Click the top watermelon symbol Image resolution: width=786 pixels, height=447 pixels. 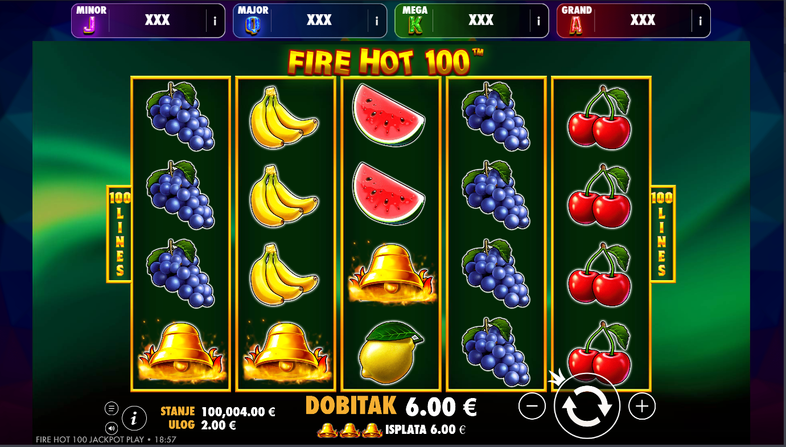click(389, 113)
